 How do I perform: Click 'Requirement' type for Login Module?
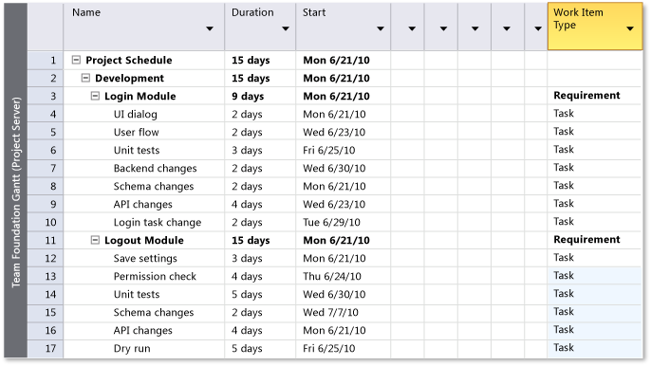coord(586,96)
